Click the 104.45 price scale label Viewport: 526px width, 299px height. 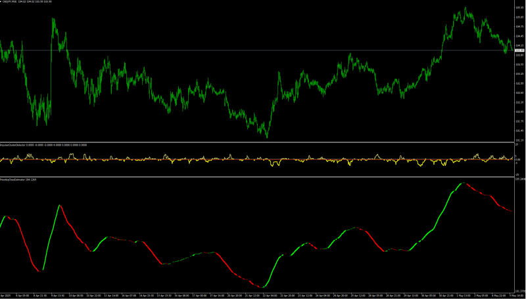click(x=519, y=36)
